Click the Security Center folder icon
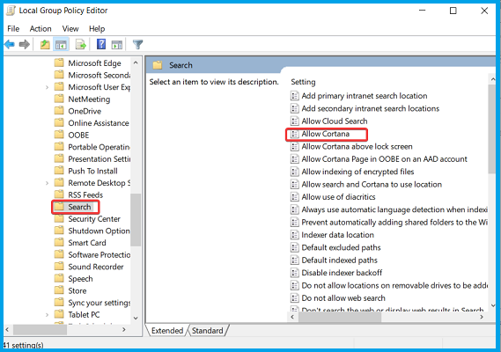501x352 pixels. [59, 218]
